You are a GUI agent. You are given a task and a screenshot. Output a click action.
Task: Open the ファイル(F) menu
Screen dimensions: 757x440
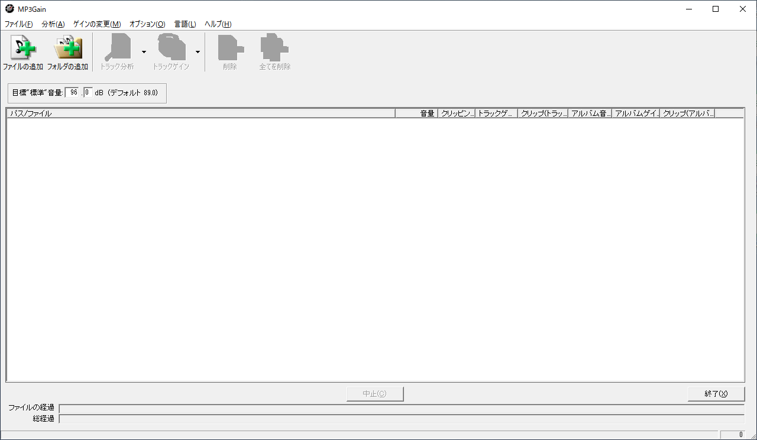19,24
